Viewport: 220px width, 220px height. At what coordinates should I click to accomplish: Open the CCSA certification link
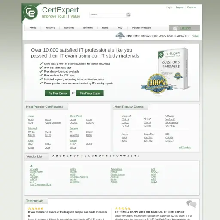click(x=73, y=119)
